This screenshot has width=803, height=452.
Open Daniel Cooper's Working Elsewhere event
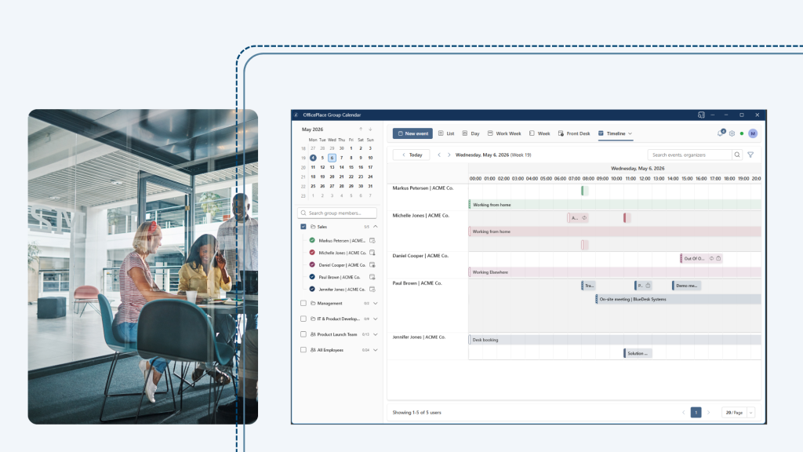[615, 272]
